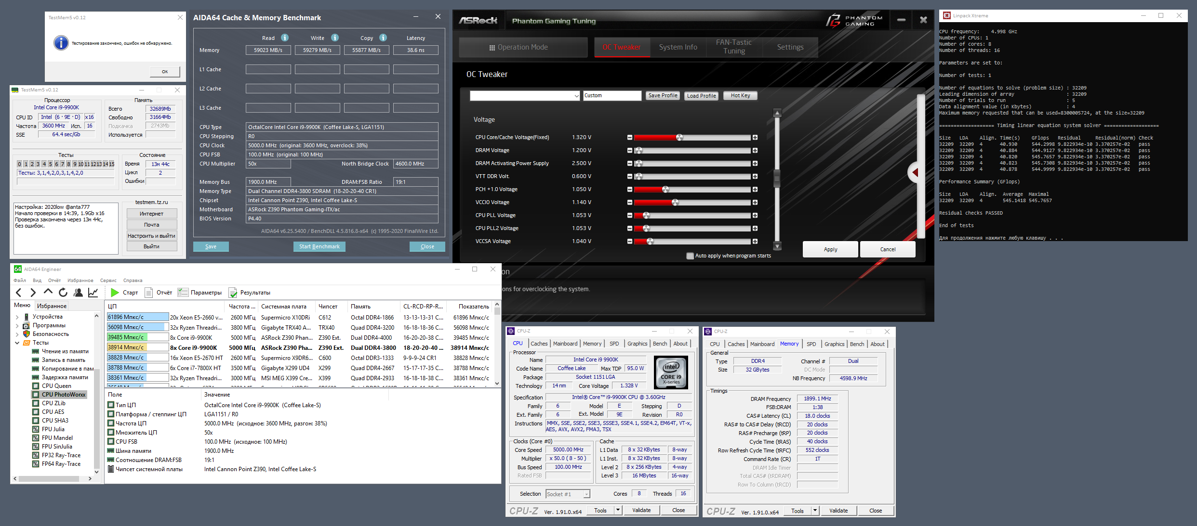Toggle test number 12 box in TestMem5

pos(93,164)
